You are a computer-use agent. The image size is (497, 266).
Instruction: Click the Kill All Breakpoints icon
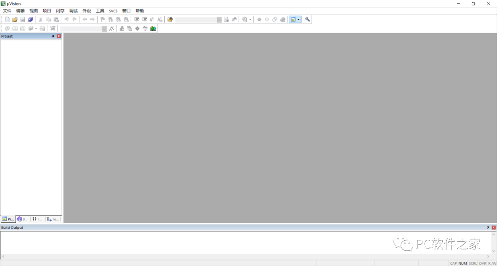(283, 19)
